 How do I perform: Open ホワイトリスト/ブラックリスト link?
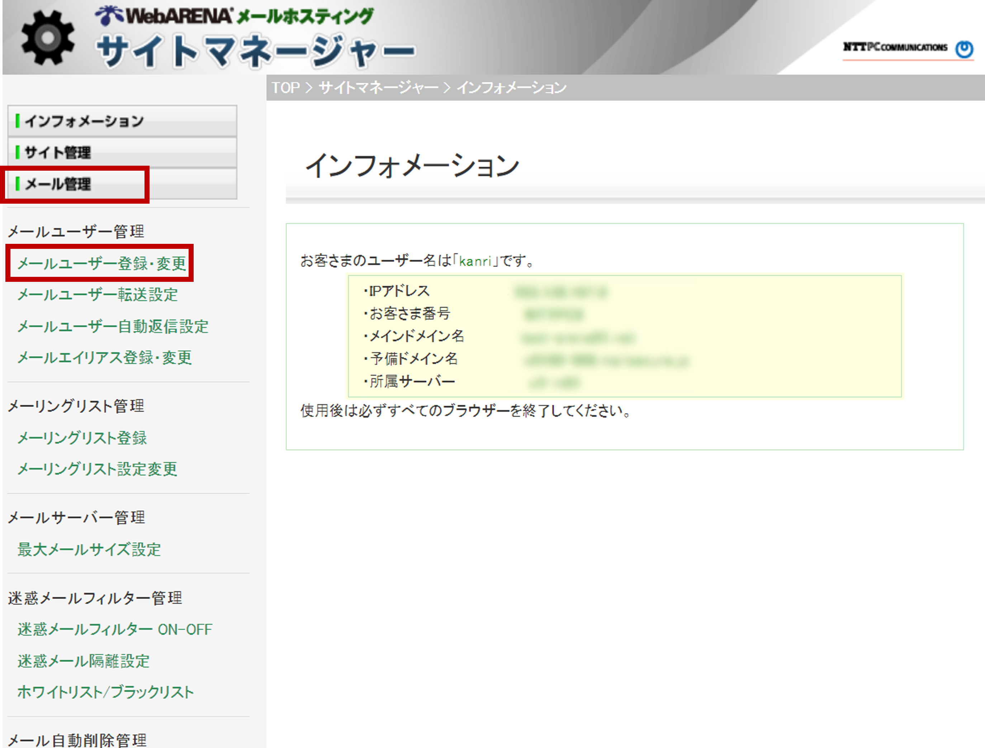(x=105, y=692)
